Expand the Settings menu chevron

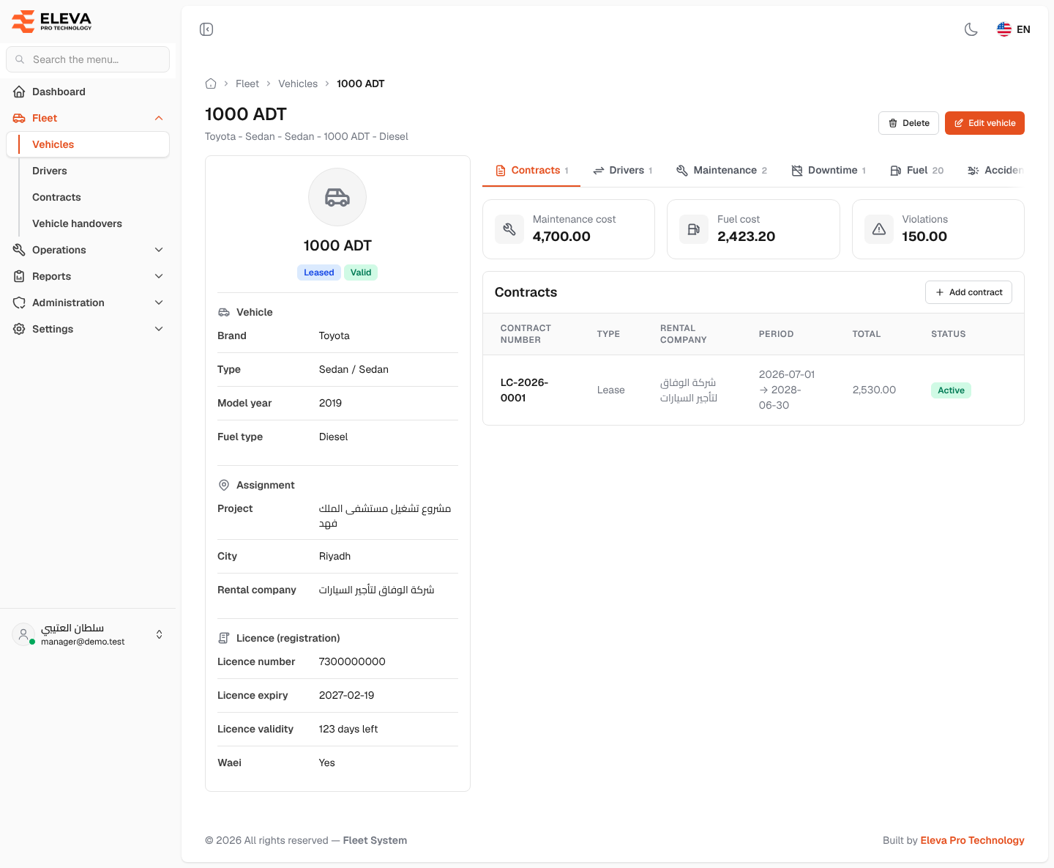(159, 329)
